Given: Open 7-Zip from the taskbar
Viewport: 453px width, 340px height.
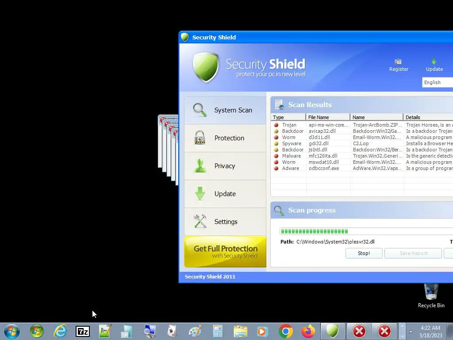Looking at the screenshot, I should (83, 331).
